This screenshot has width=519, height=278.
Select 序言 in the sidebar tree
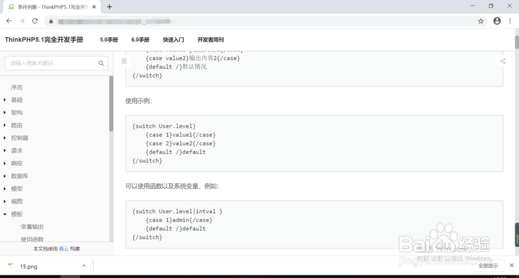(17, 87)
